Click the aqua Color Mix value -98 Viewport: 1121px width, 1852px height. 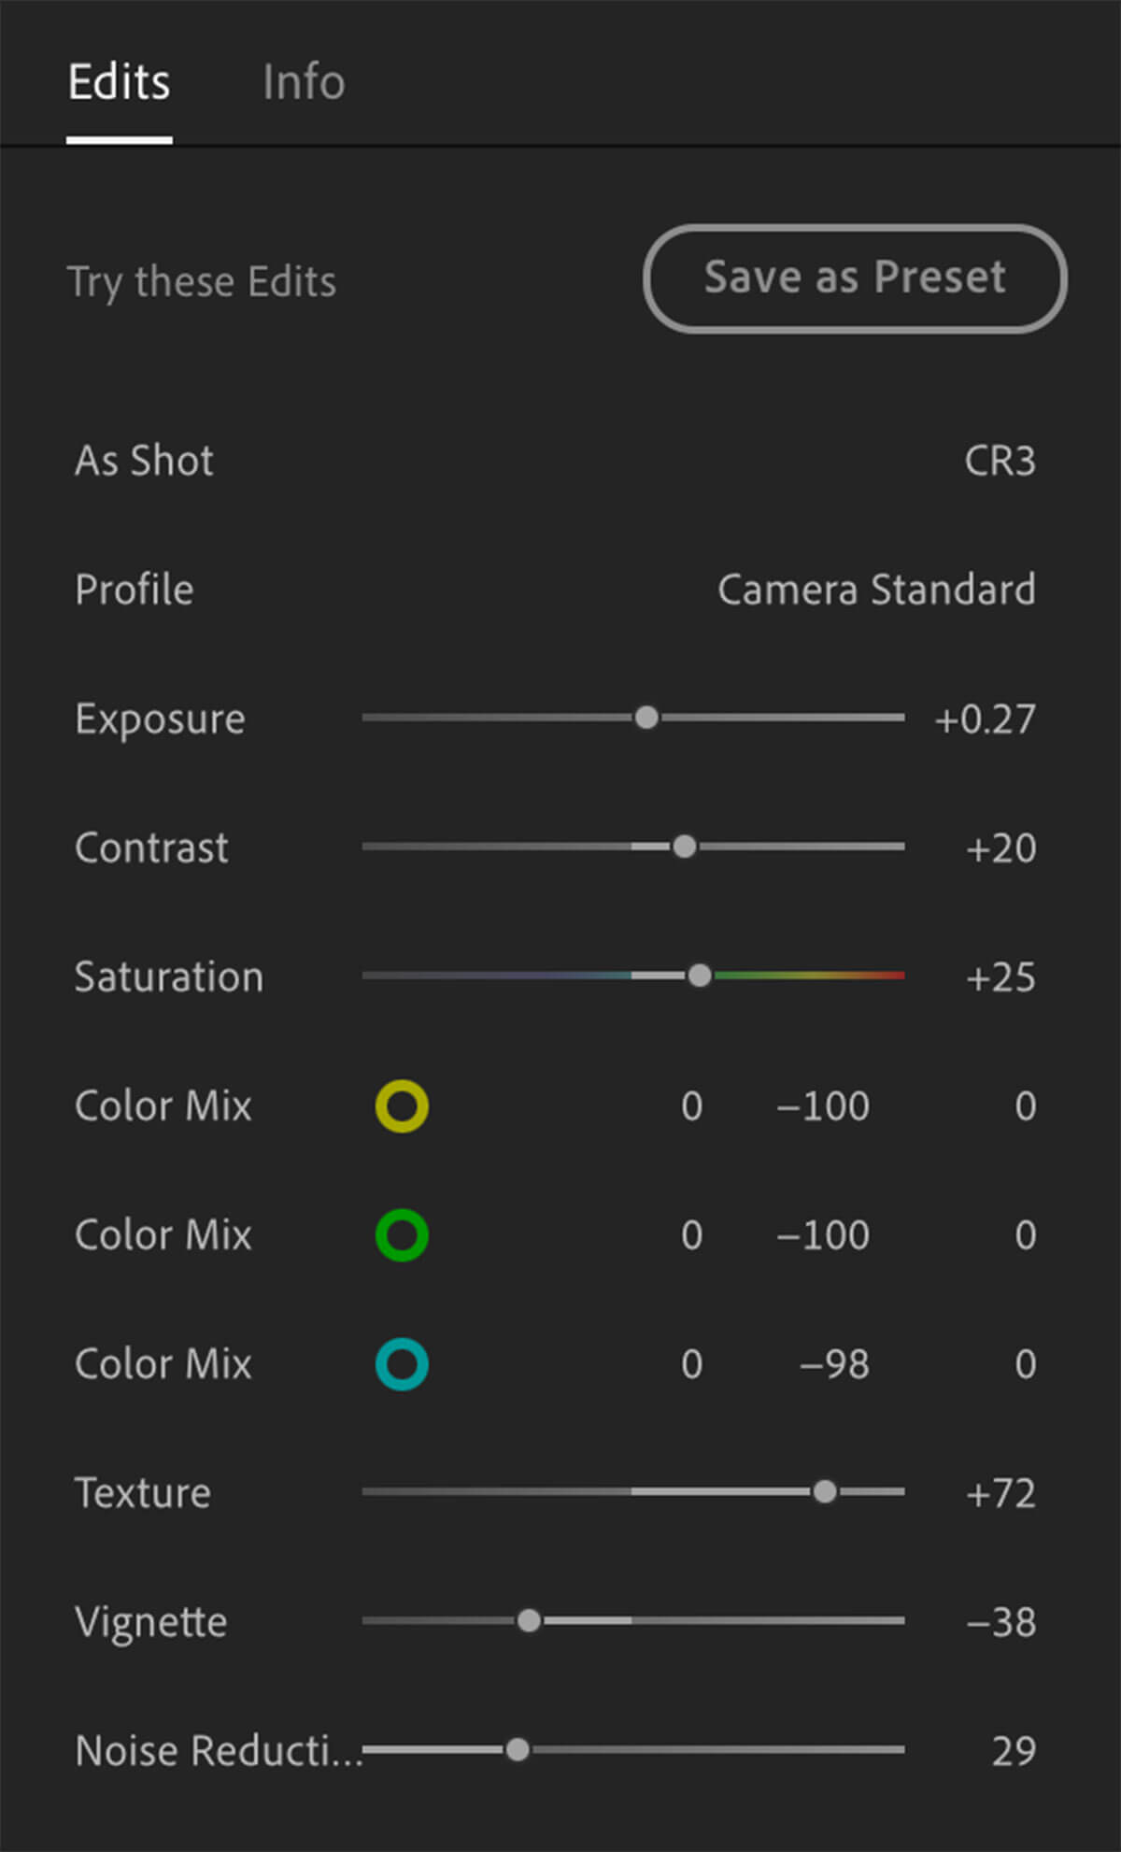click(x=834, y=1364)
